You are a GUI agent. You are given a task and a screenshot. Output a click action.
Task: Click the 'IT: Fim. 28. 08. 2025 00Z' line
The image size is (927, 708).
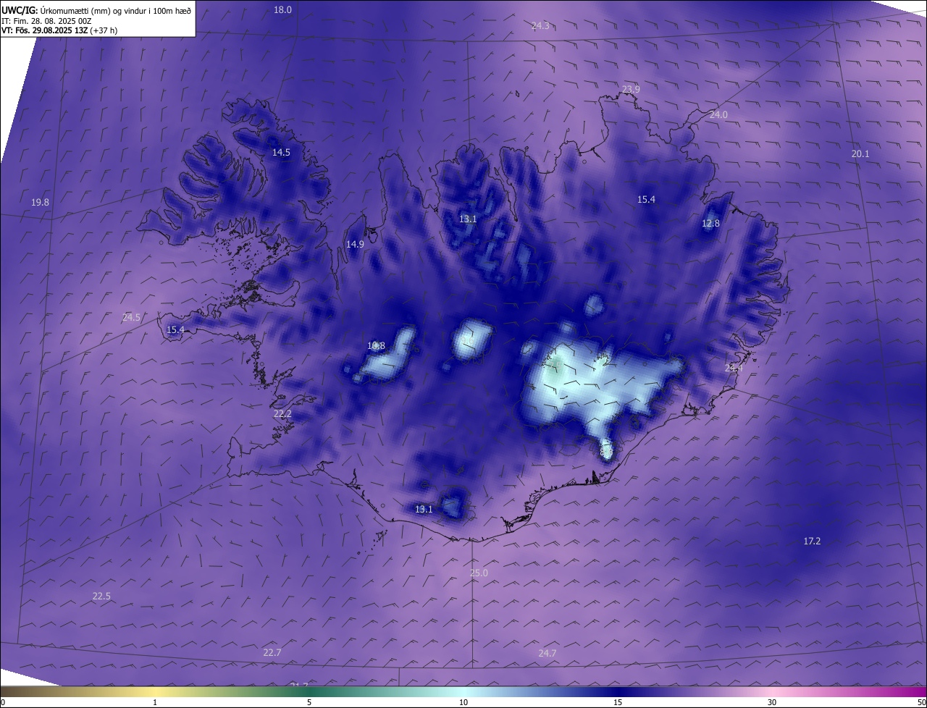(46, 21)
